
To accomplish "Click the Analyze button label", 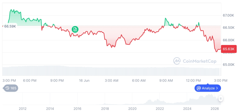I will pos(208,88).
